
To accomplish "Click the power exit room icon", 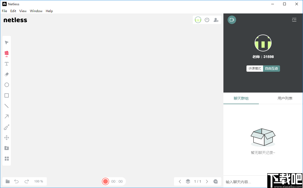I will tap(207, 20).
